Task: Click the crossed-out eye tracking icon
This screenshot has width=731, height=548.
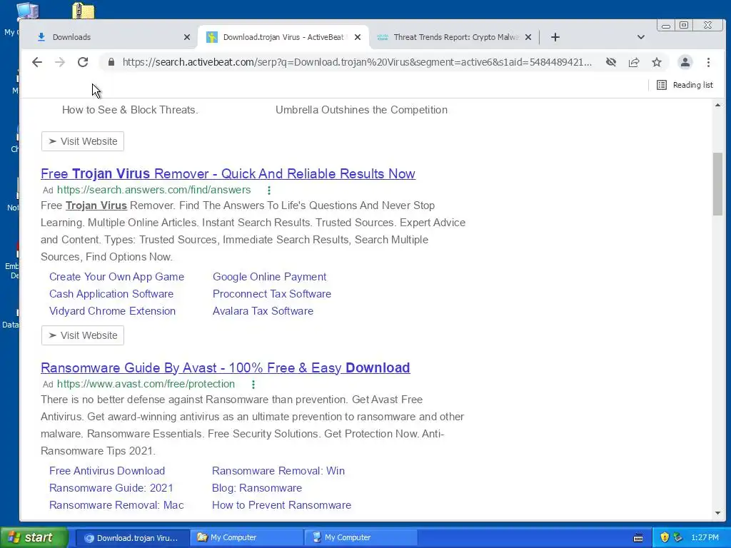Action: [x=611, y=62]
